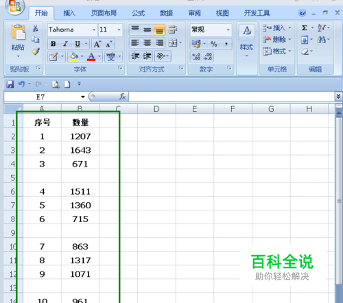The width and height of the screenshot is (343, 303).
Task: Apply the yellow fill color bucket
Action: pos(74,57)
